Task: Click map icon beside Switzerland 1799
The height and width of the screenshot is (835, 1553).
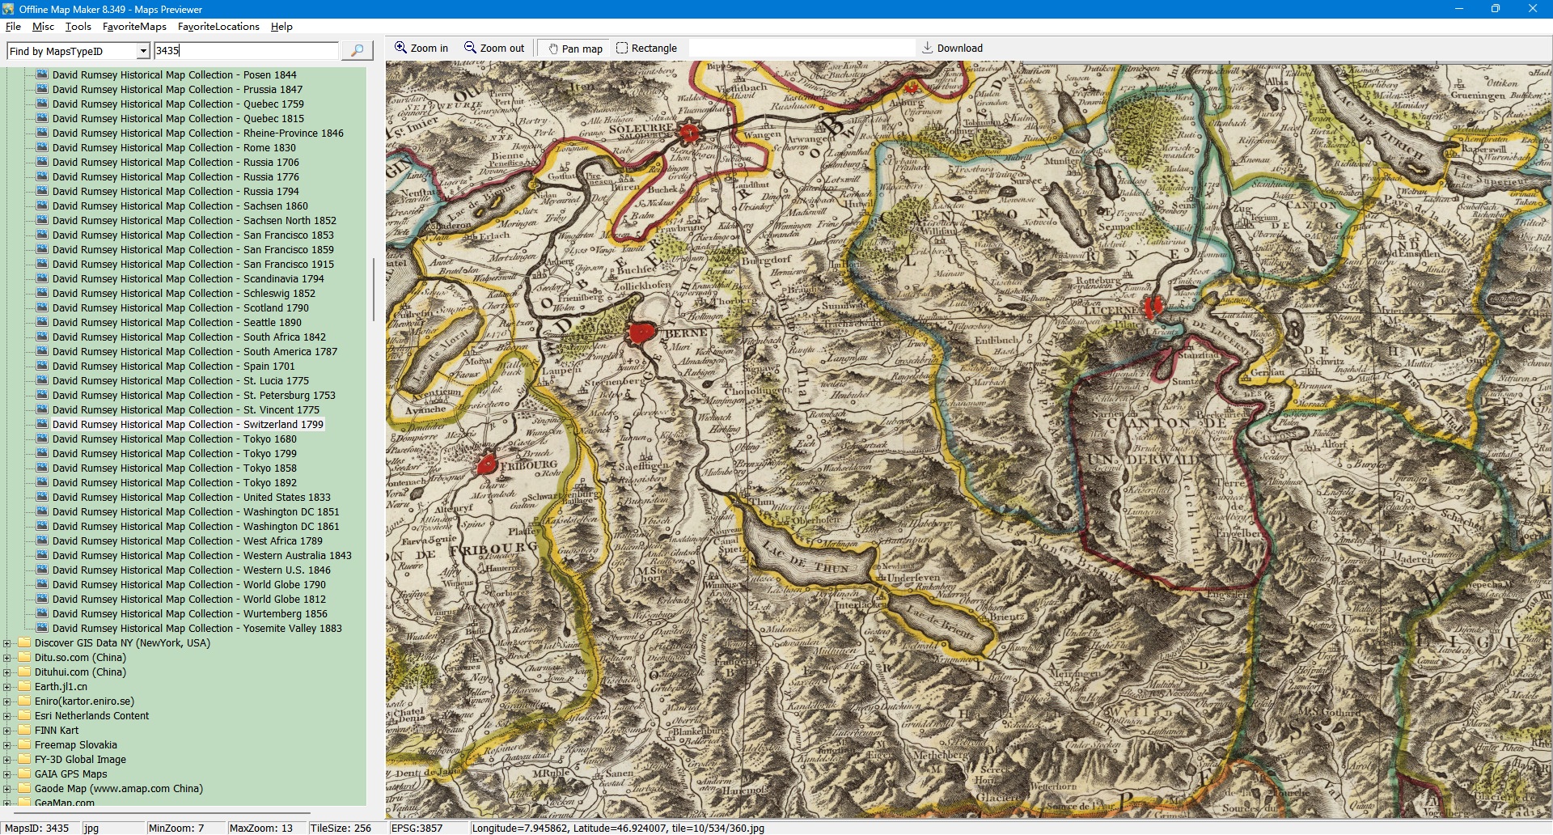Action: (41, 425)
